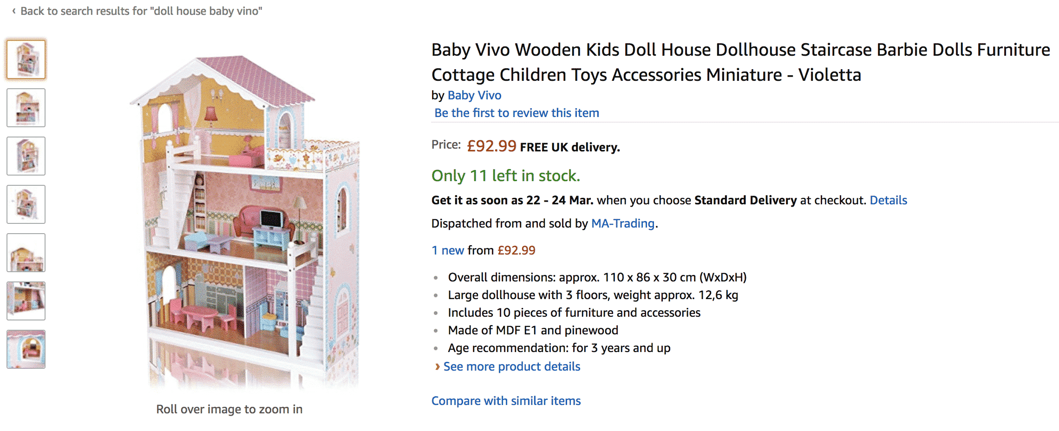This screenshot has height=431, width=1059.
Task: View the arched window close-up thumbnail
Action: point(26,349)
